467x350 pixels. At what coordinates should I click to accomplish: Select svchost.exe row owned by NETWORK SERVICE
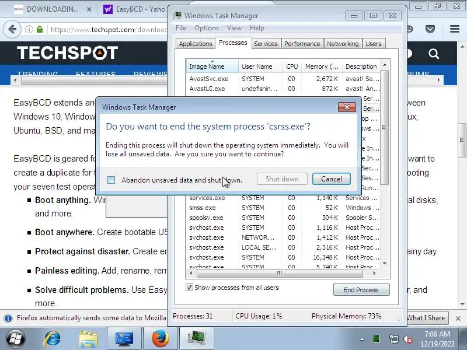[283, 237]
